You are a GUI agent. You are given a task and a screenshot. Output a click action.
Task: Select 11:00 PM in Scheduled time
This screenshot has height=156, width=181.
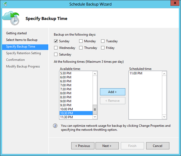click(145, 73)
